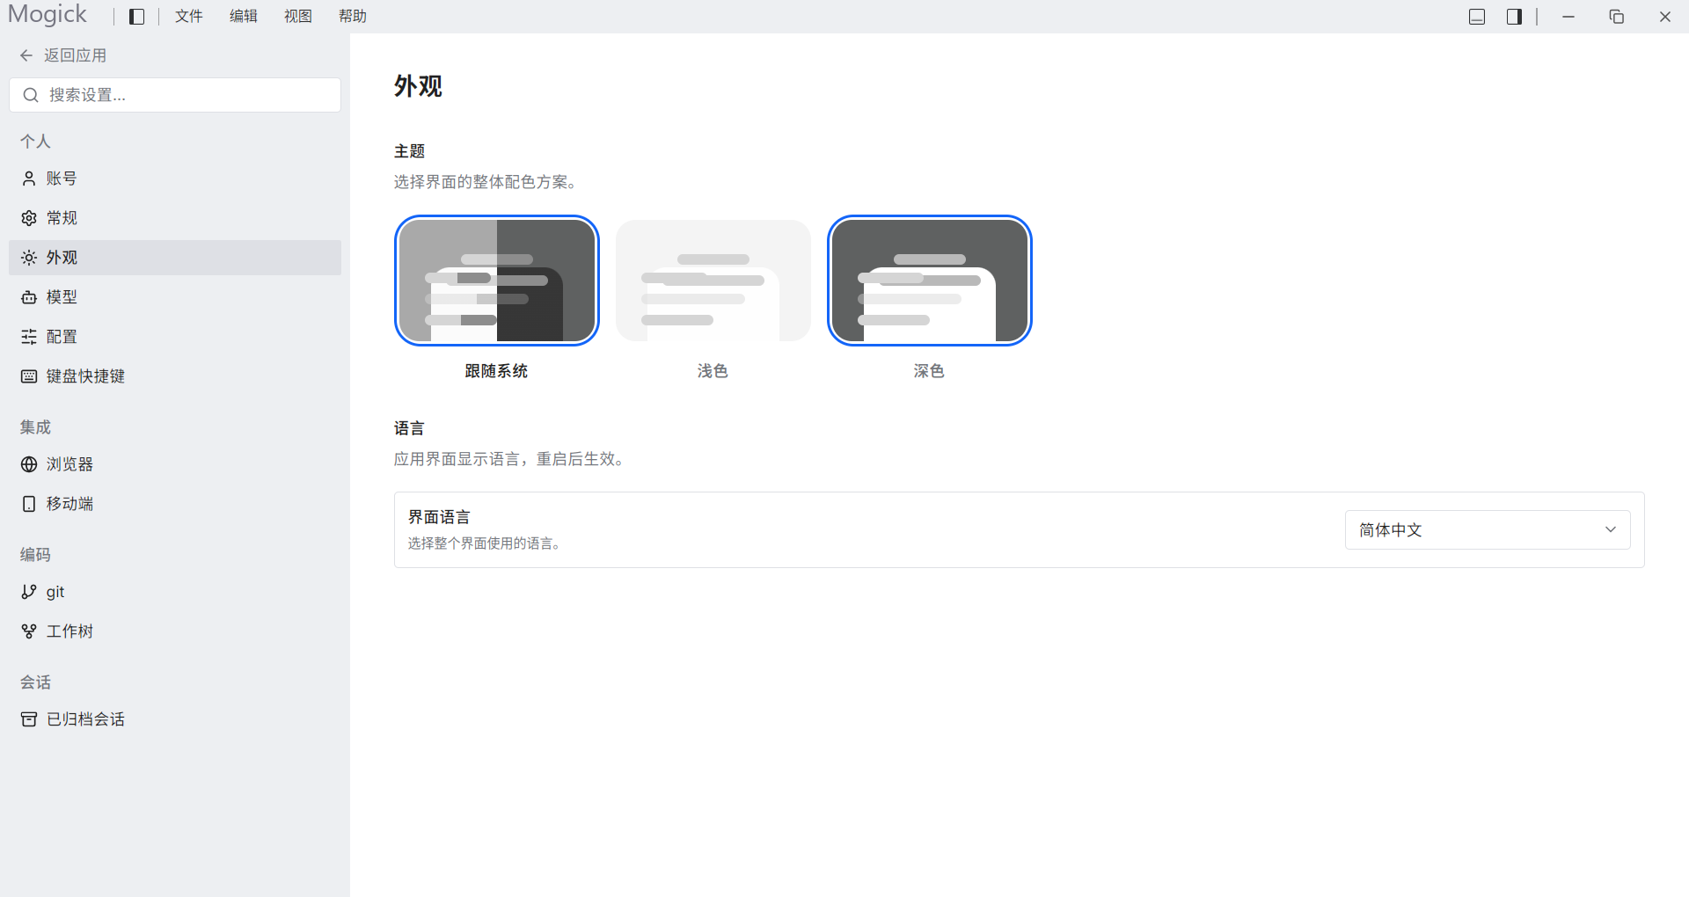Click the back arrow next to 返回应用
The image size is (1689, 897).
tap(26, 55)
